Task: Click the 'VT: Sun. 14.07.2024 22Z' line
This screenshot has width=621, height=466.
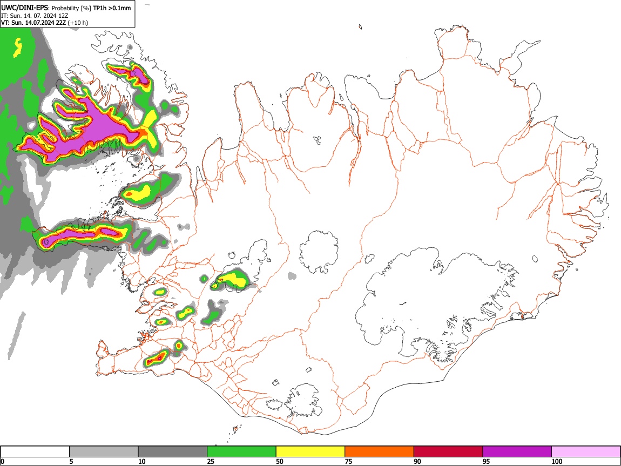Action: tap(33, 23)
